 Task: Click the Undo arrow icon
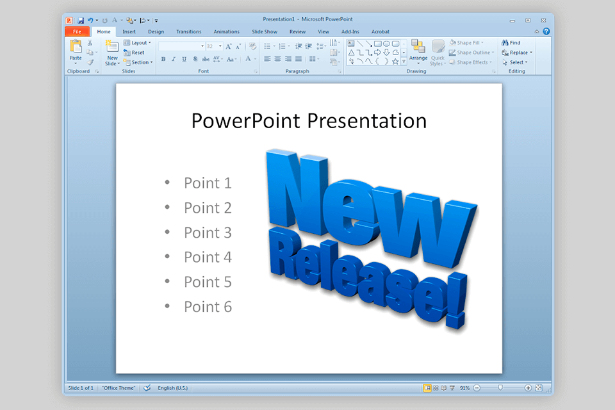pyautogui.click(x=90, y=20)
